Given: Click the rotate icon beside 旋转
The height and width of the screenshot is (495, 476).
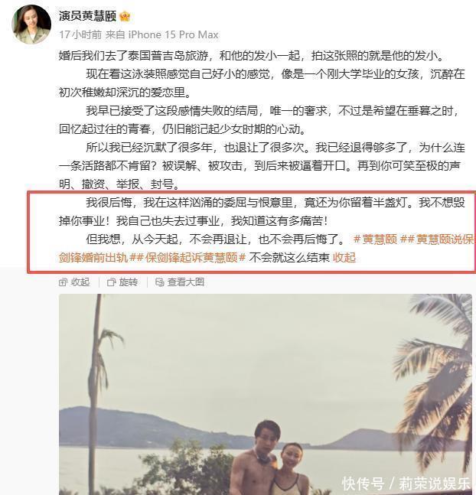Looking at the screenshot, I should [111, 282].
